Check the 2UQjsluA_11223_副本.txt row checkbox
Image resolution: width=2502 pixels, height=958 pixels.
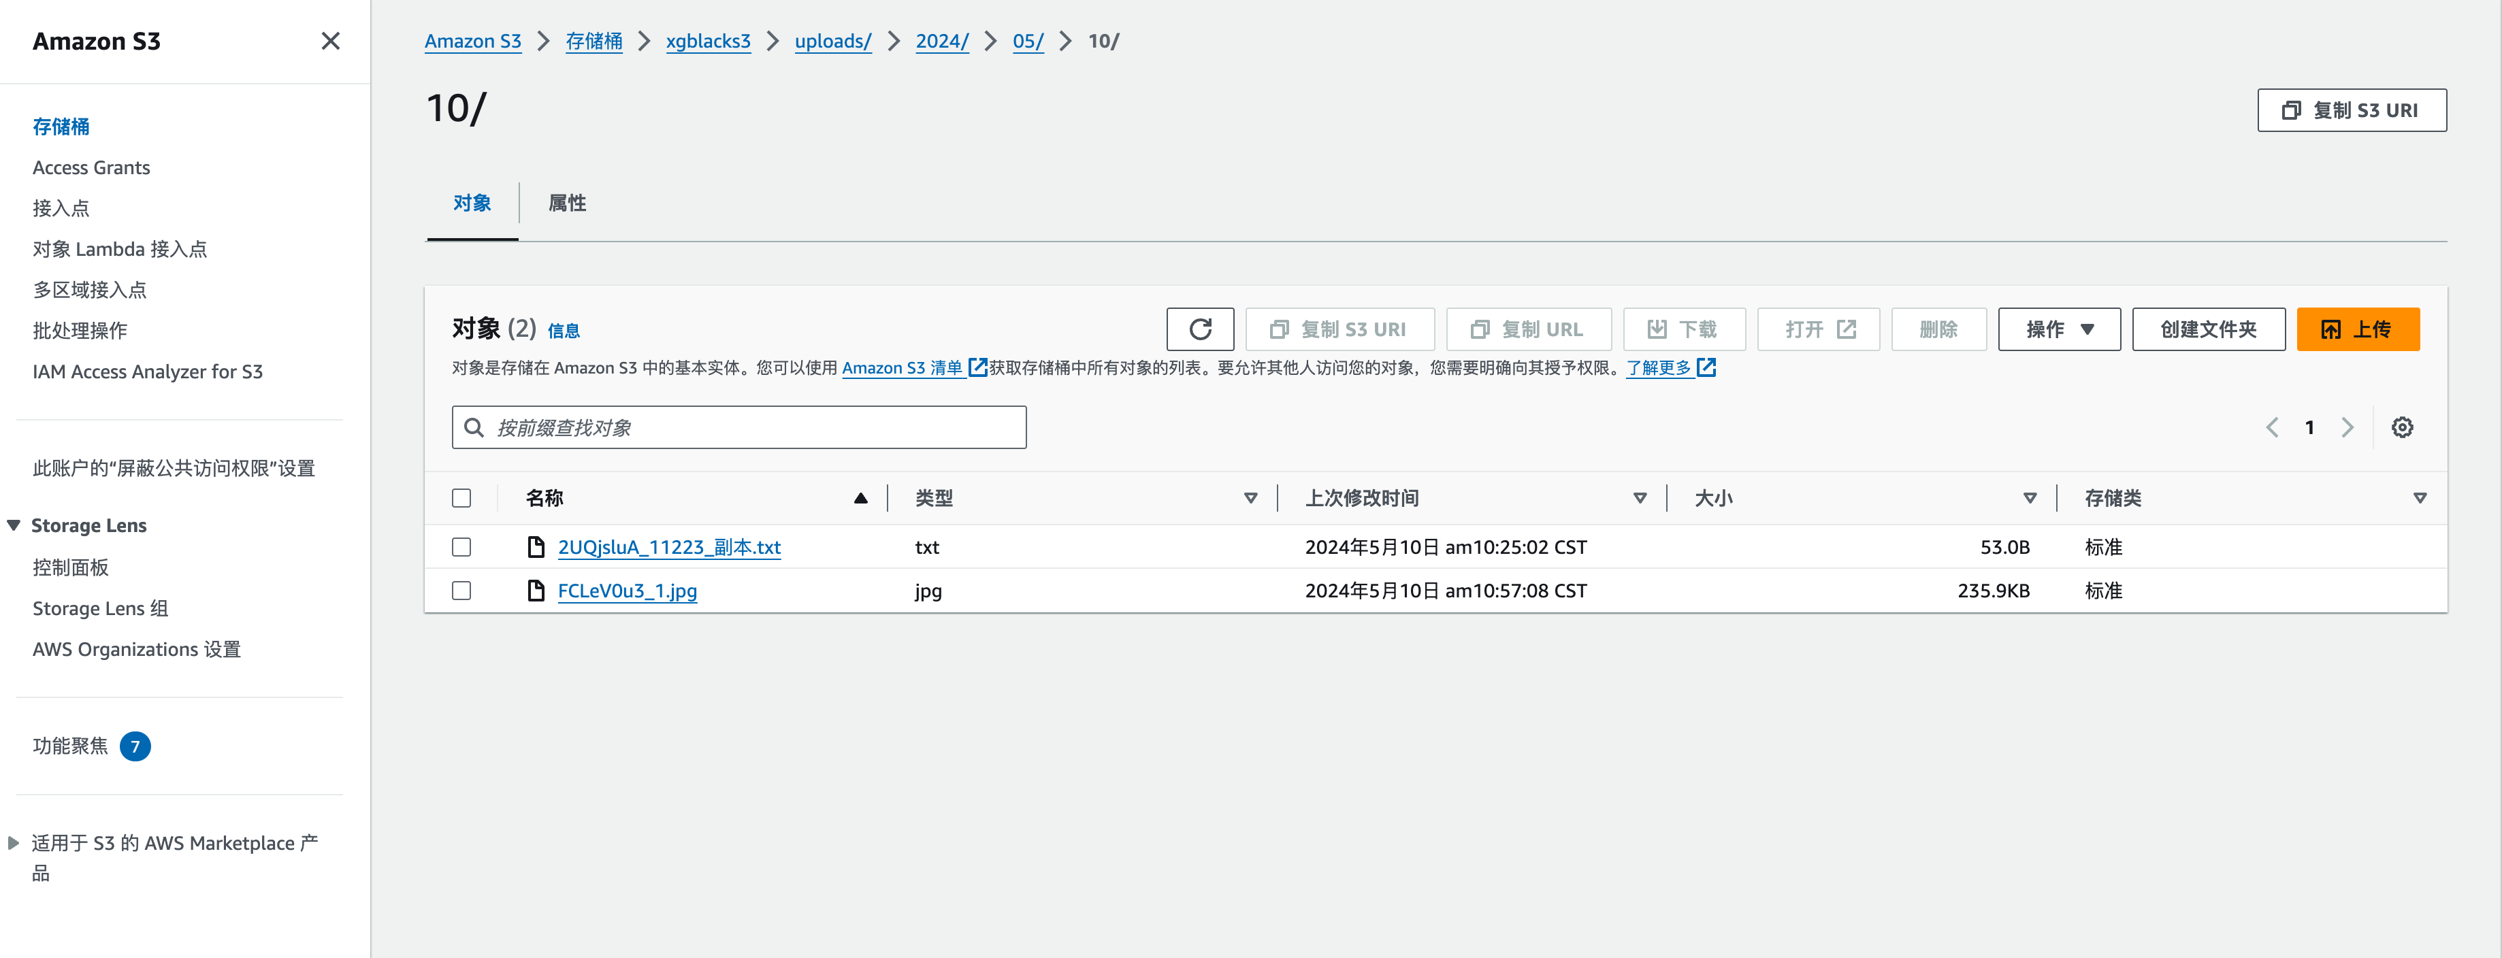pos(461,546)
